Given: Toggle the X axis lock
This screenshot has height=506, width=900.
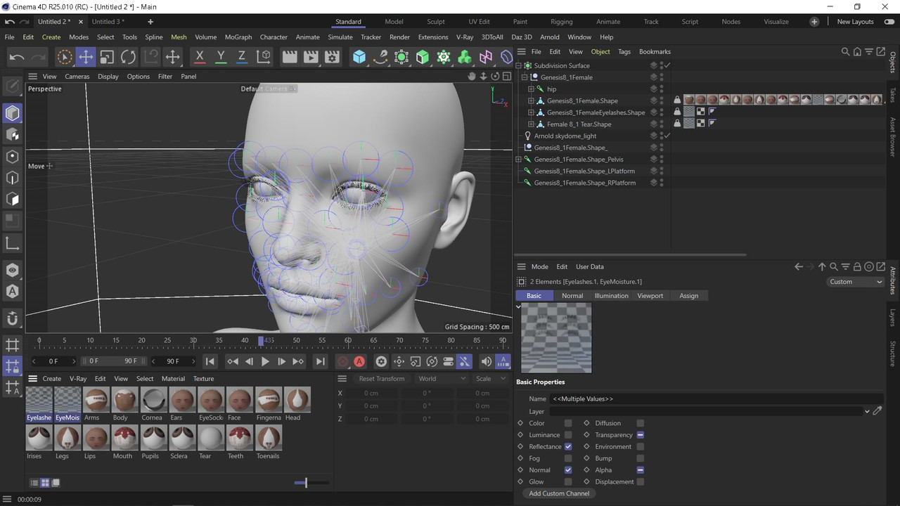Looking at the screenshot, I should (200, 57).
